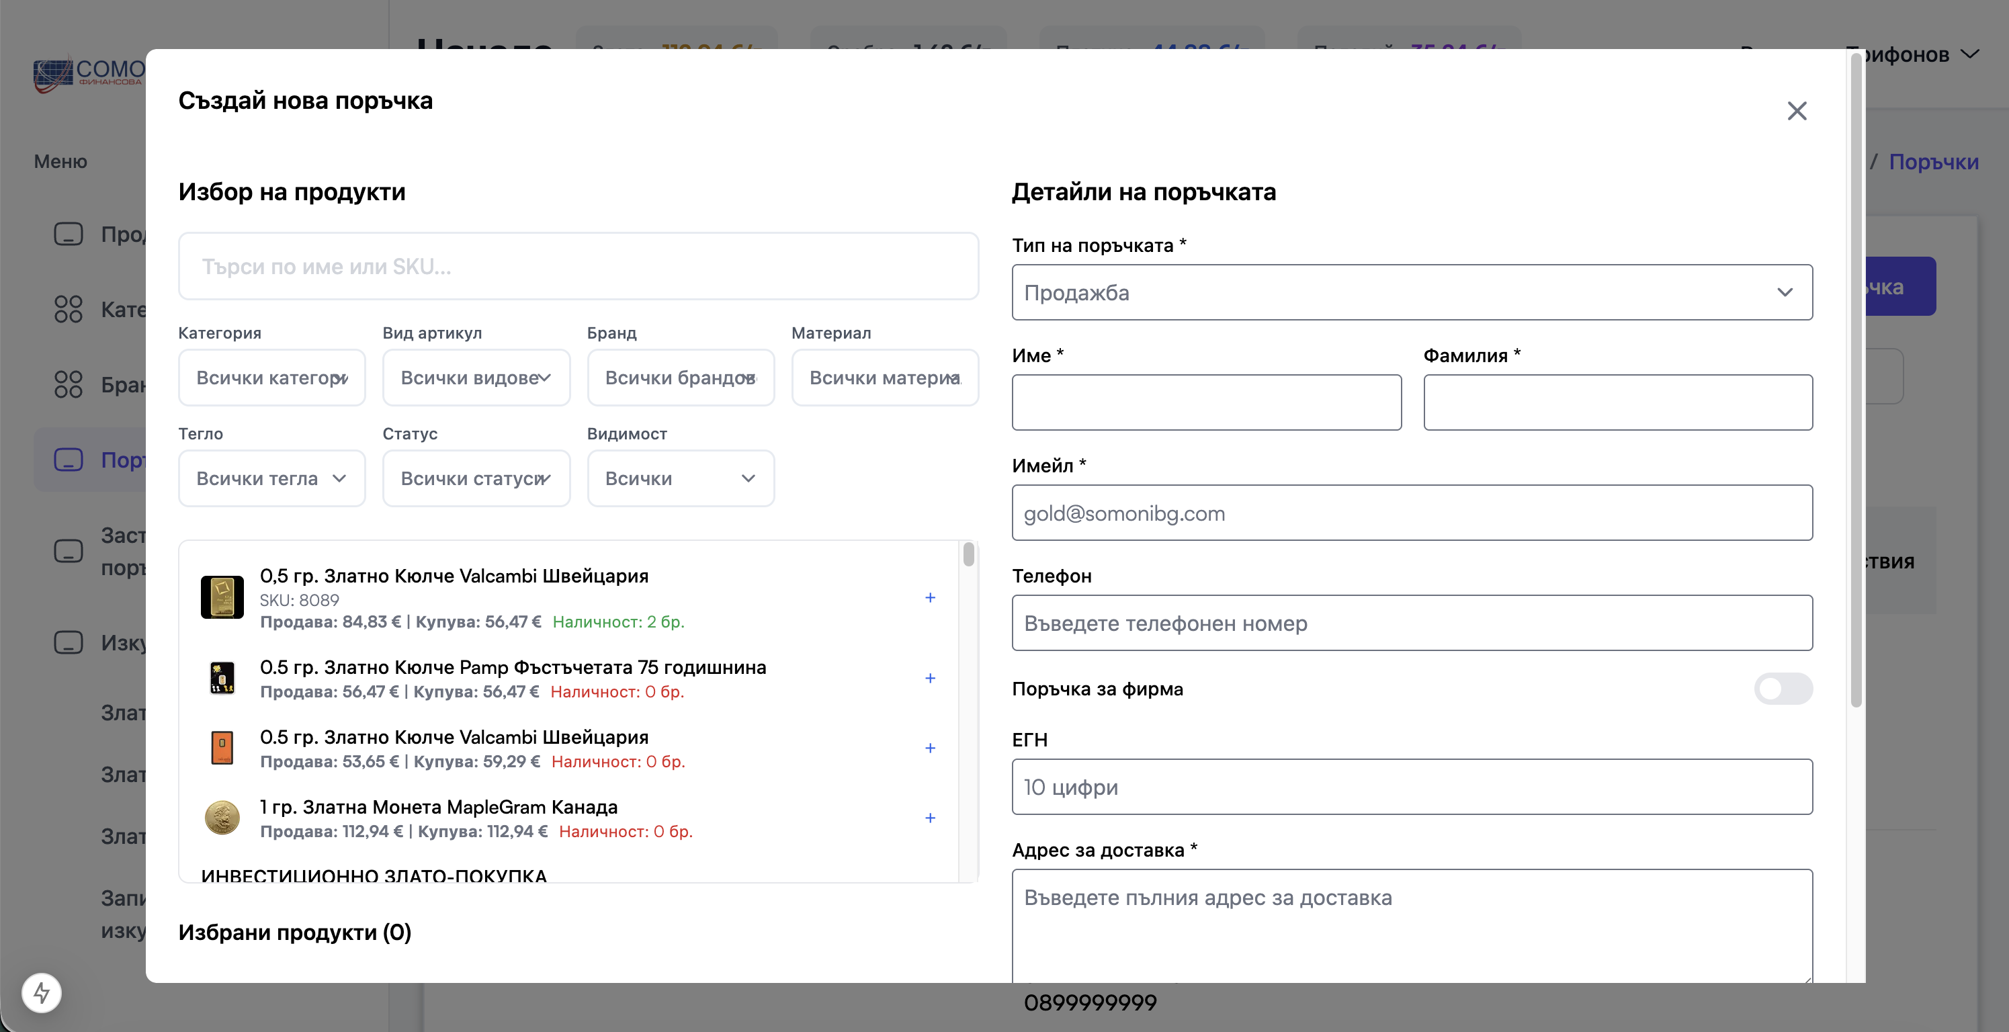Open the Тегло filter dropdown

pyautogui.click(x=271, y=478)
